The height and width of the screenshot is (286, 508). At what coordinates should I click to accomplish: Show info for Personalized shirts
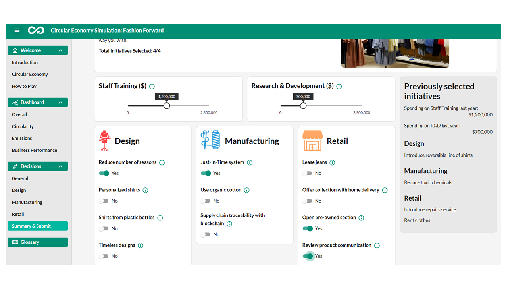145,190
